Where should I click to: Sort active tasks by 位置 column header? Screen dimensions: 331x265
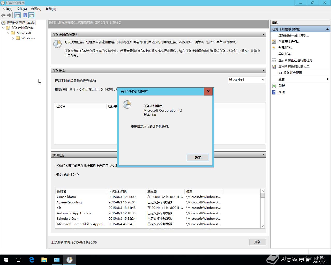(204, 191)
